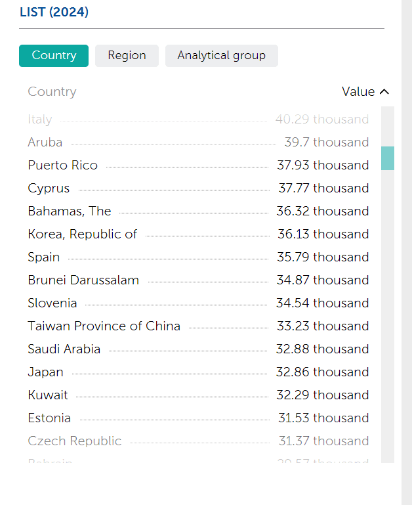Choose Bahamas, The from the list
This screenshot has height=505, width=412.
(x=70, y=211)
